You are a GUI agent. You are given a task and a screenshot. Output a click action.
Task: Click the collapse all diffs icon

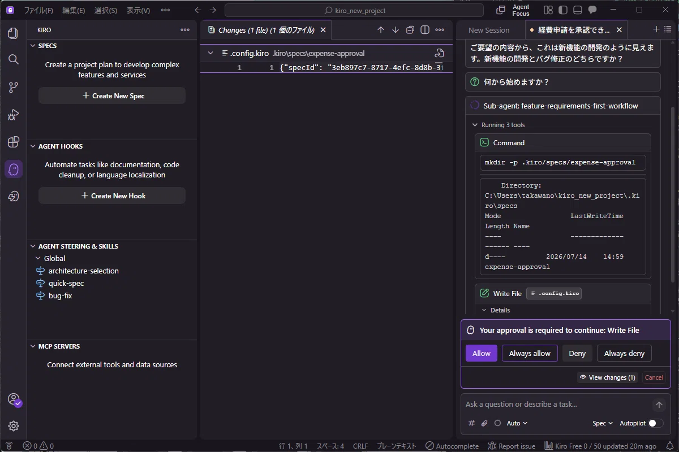pyautogui.click(x=410, y=30)
